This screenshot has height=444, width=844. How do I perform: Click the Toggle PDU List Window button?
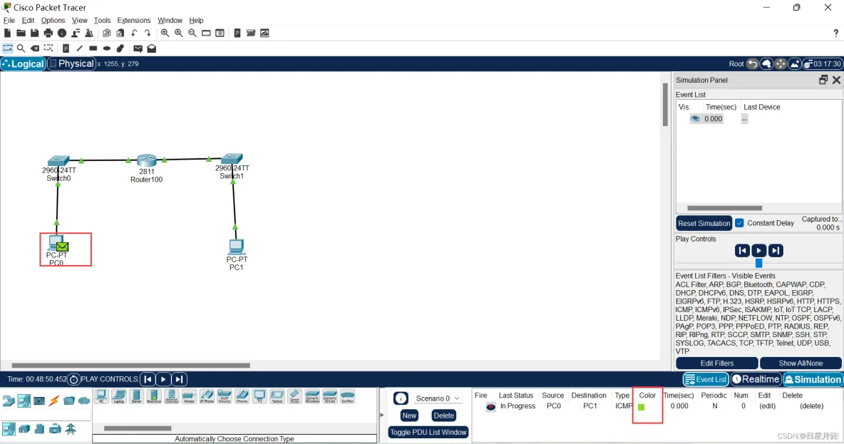tap(428, 432)
